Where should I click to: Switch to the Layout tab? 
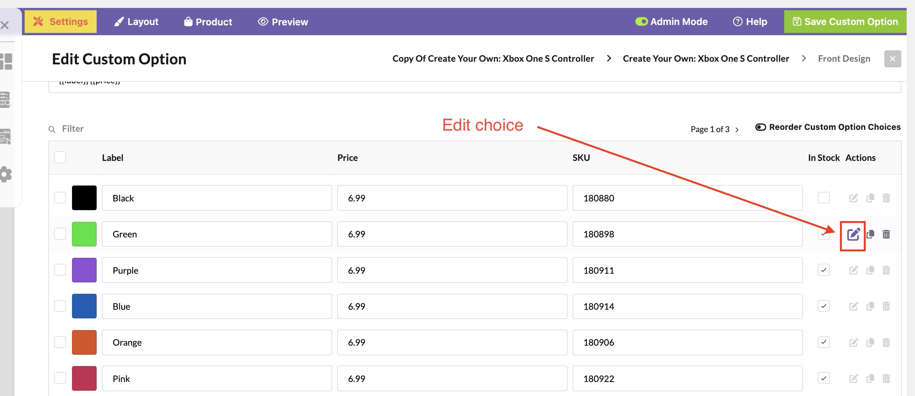tap(136, 22)
